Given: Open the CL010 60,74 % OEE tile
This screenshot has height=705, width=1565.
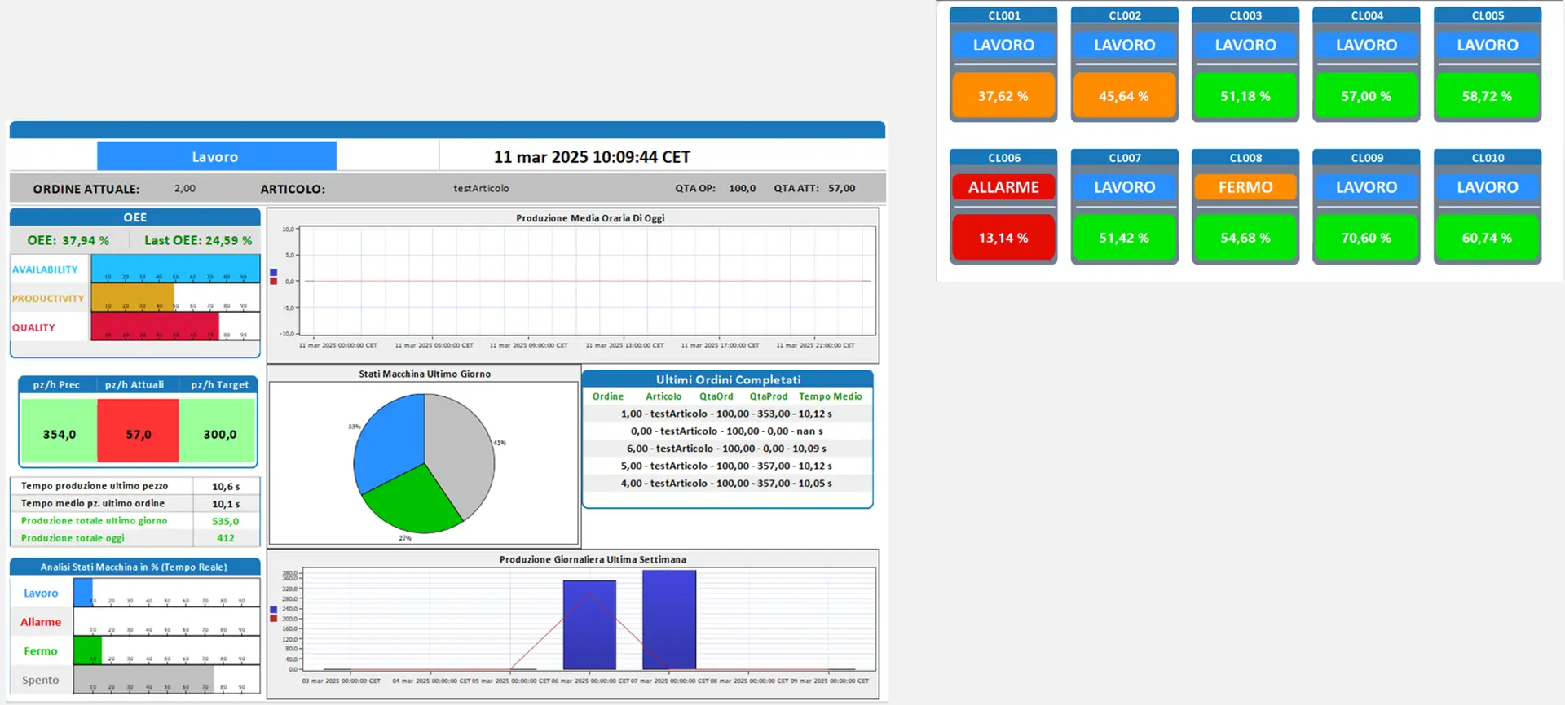Looking at the screenshot, I should (1488, 238).
